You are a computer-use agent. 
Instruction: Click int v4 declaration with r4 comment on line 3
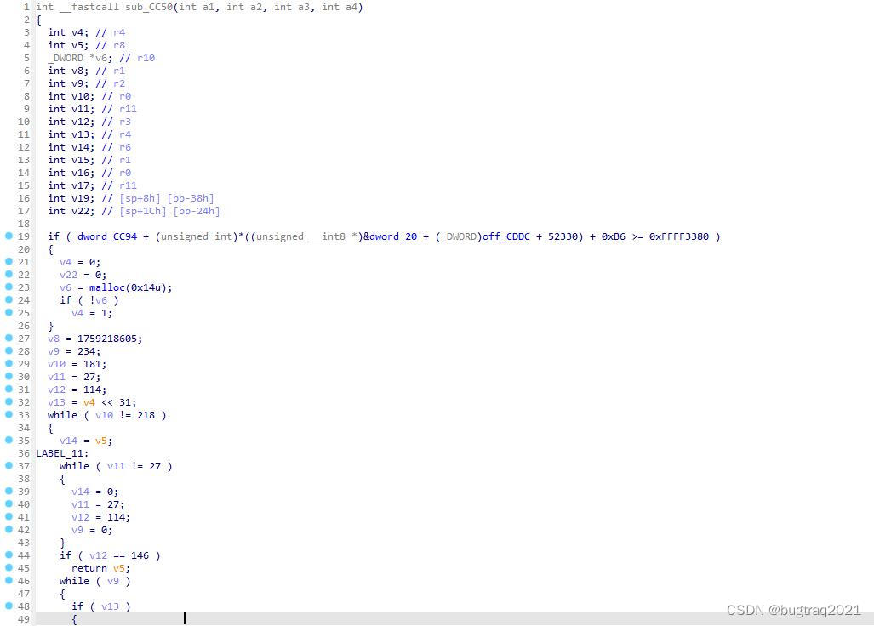87,32
